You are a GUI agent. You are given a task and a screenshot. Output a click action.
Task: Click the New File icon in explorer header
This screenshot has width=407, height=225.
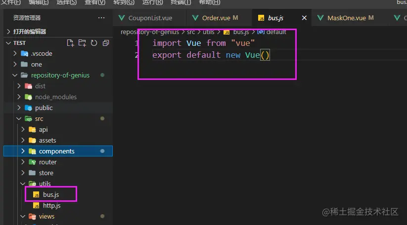point(70,43)
